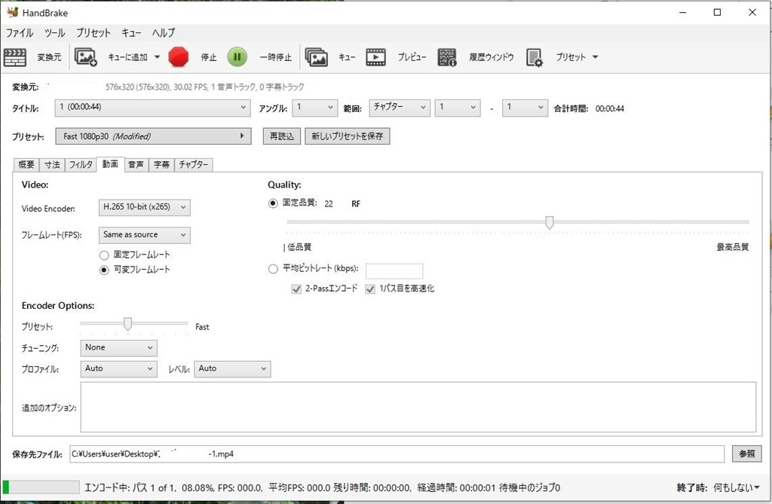Click the HandBrake app logo icon
Image resolution: width=772 pixels, height=504 pixels.
12,12
